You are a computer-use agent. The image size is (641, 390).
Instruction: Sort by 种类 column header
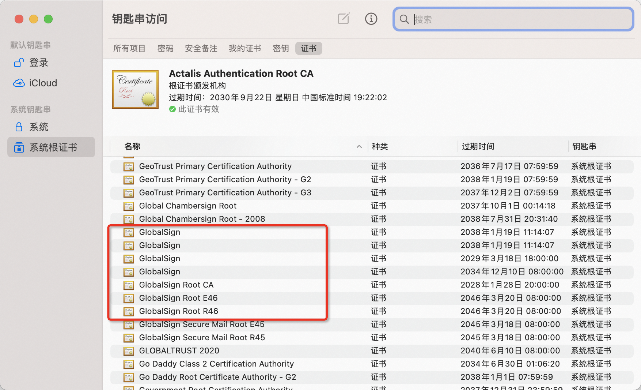coord(380,146)
